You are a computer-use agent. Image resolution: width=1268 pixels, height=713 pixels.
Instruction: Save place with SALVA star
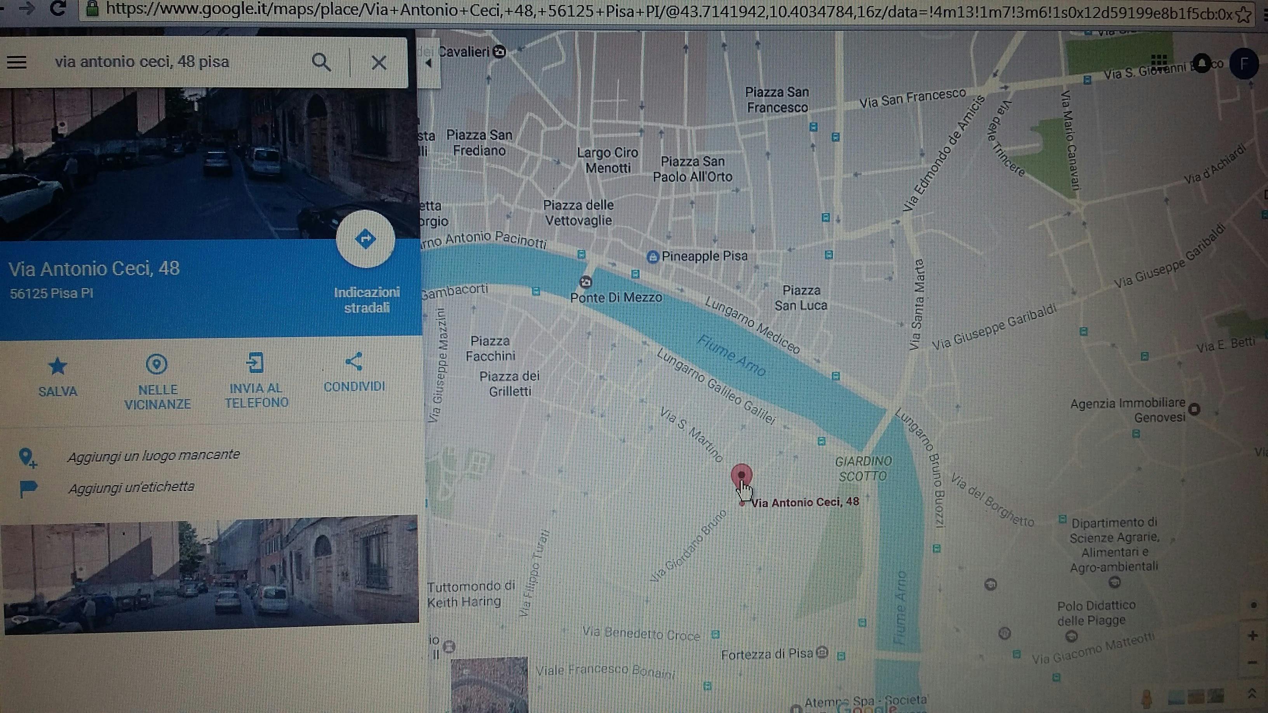57,367
